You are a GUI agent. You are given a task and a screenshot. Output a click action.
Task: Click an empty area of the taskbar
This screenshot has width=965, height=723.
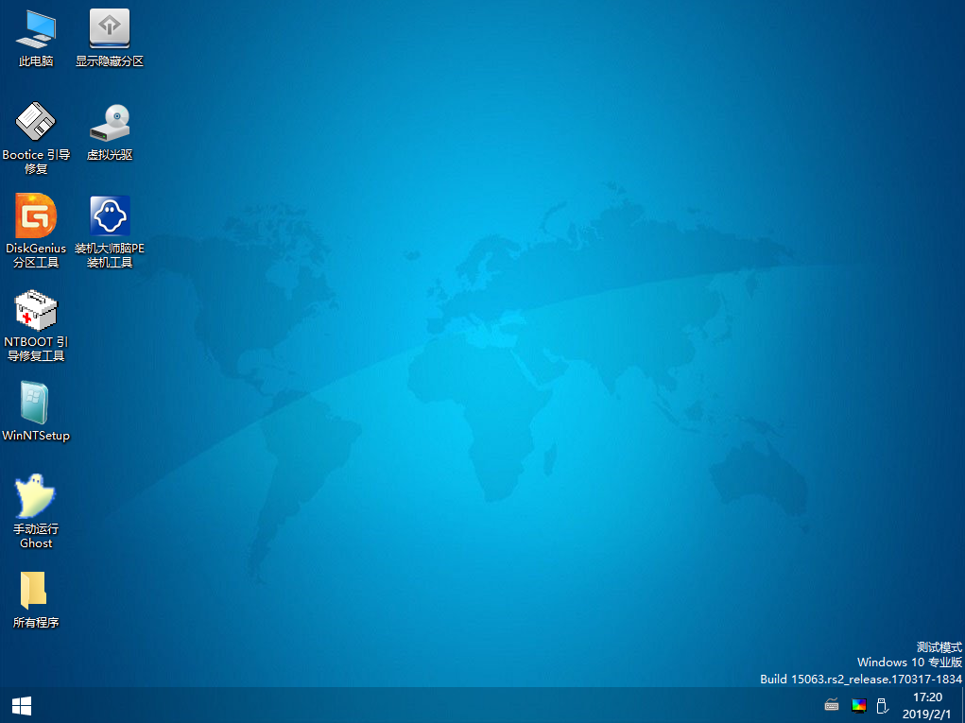[x=431, y=706]
